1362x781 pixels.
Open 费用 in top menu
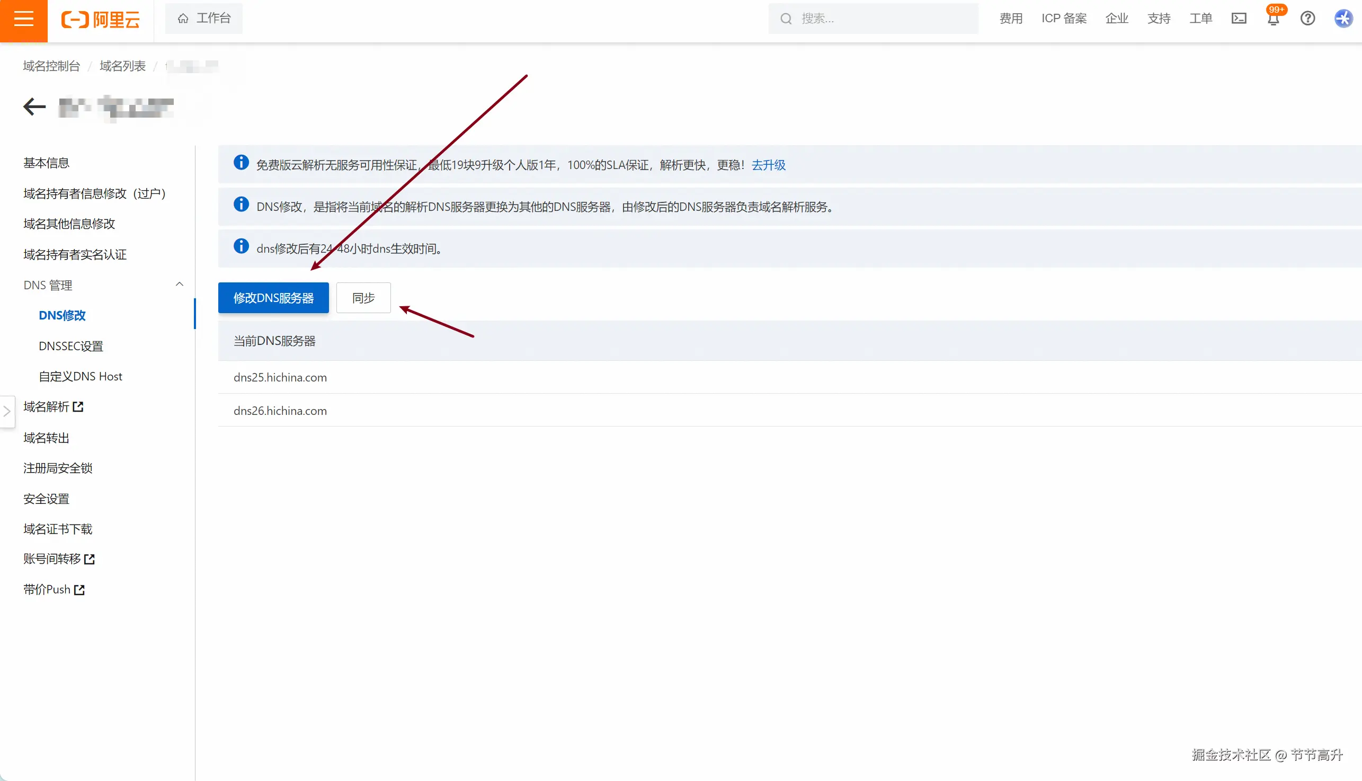1010,18
